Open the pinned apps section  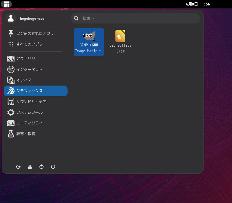(x=36, y=33)
